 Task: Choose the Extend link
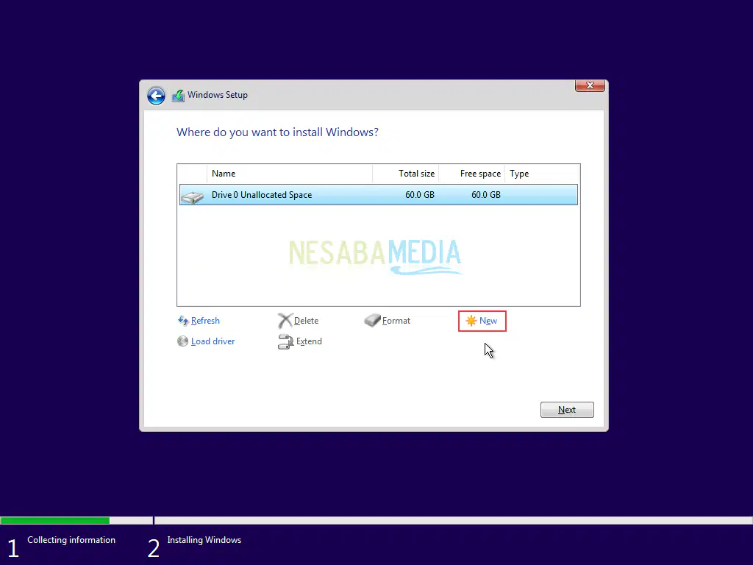point(309,341)
